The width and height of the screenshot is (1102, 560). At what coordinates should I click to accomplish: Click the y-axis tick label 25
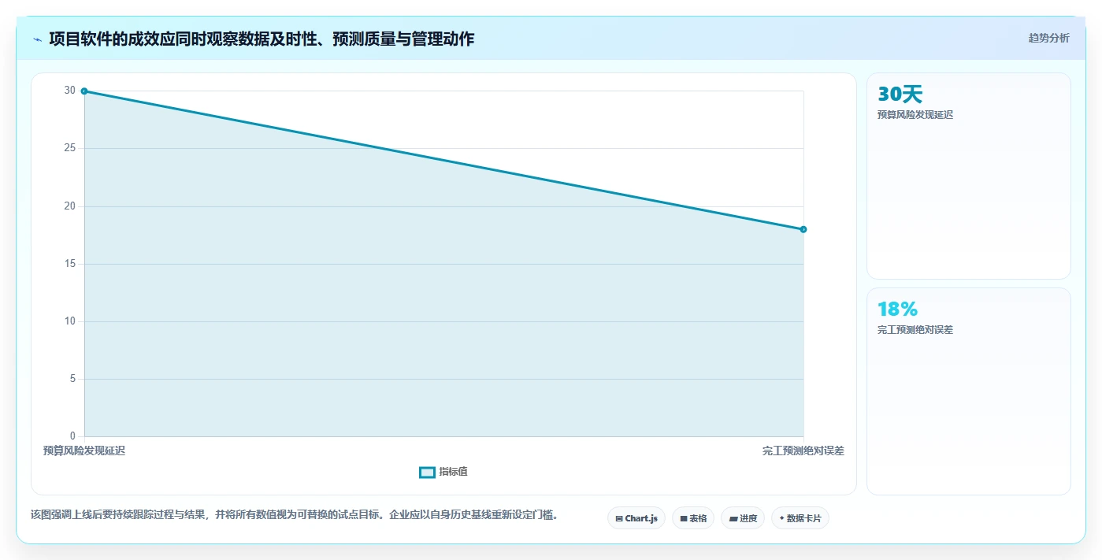pyautogui.click(x=70, y=148)
